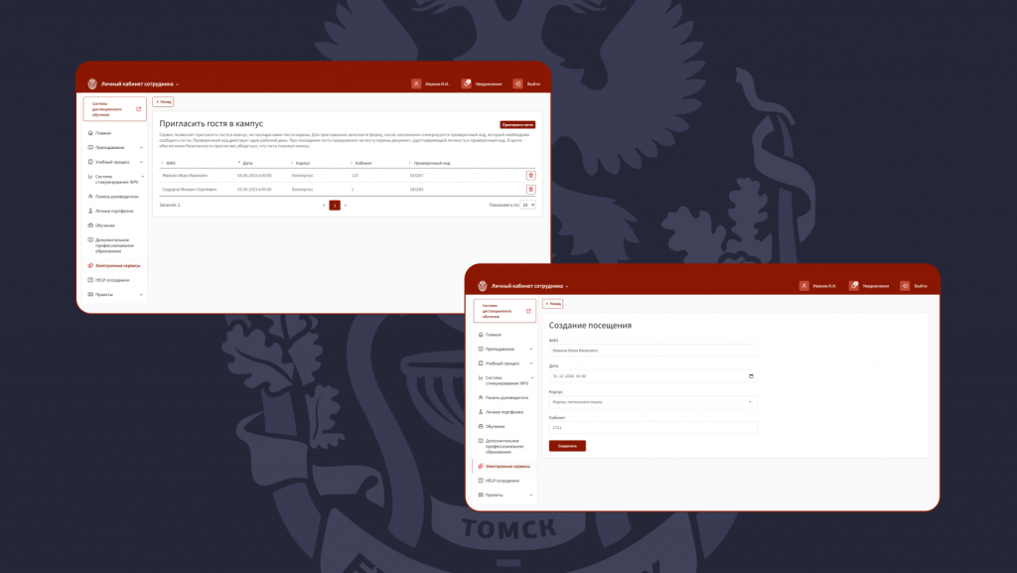Select page 1 in the guest table pagination
This screenshot has width=1017, height=573.
point(335,206)
